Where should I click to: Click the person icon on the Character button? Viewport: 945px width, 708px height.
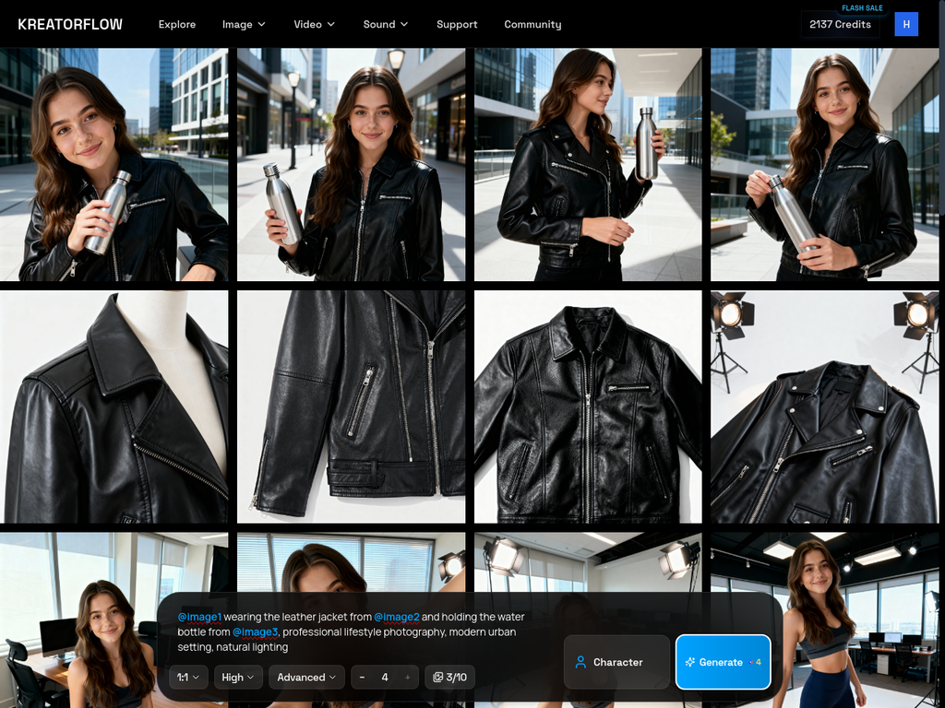[x=580, y=662]
